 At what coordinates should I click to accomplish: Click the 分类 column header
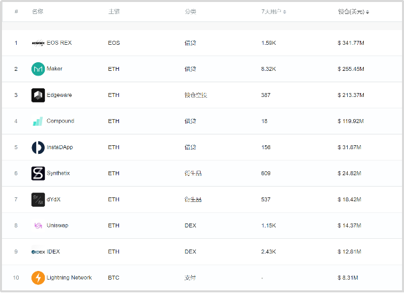click(x=191, y=12)
